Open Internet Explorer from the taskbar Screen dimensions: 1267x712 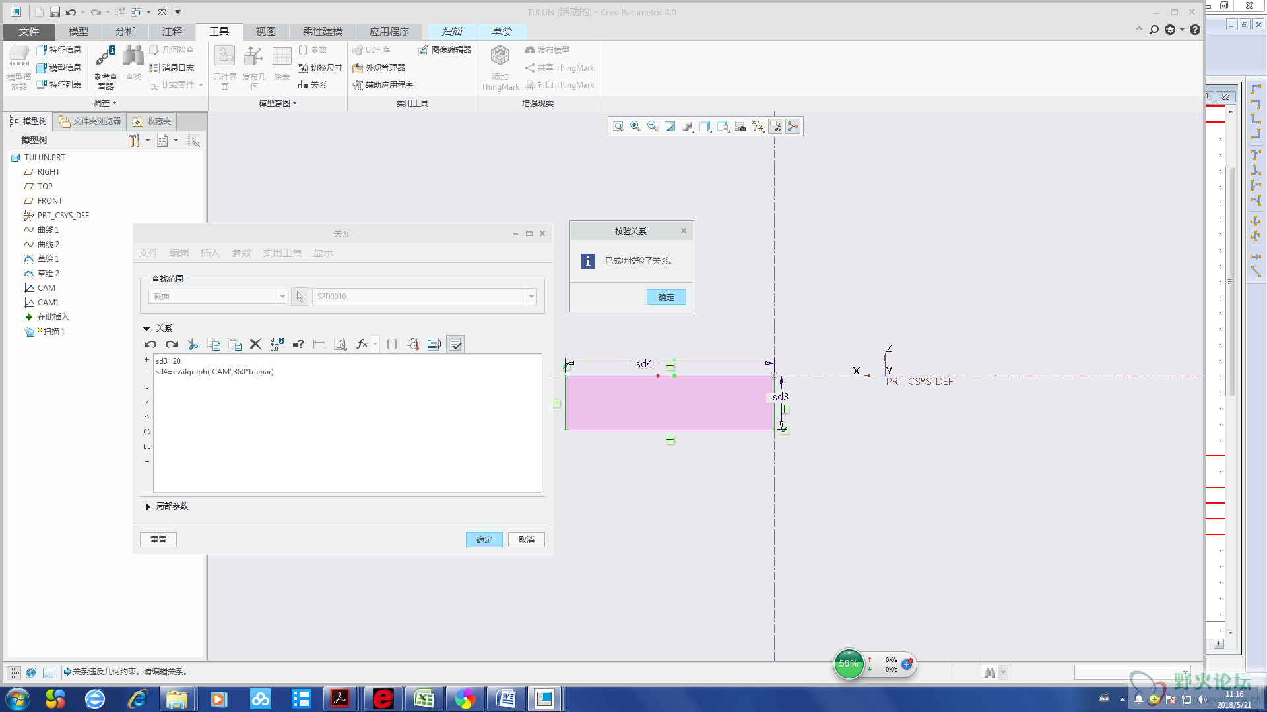tap(137, 699)
